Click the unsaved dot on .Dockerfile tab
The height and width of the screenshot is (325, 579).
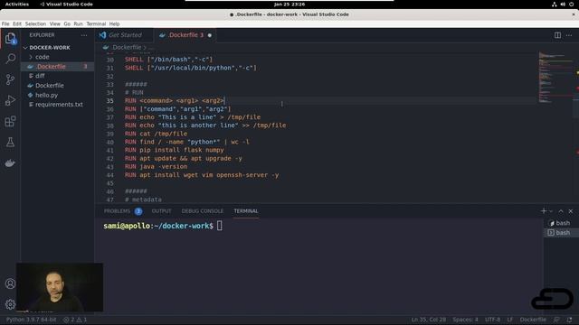pyautogui.click(x=210, y=35)
